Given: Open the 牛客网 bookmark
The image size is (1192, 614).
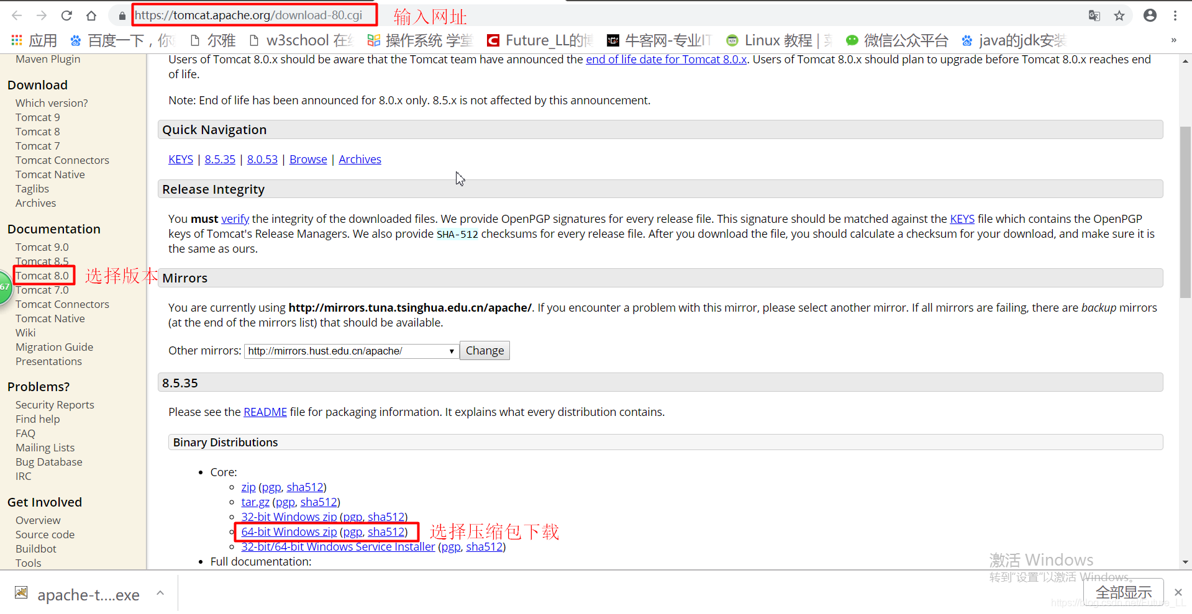Looking at the screenshot, I should pos(659,40).
